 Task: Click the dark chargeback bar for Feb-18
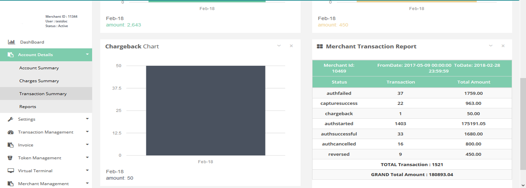coord(206,111)
